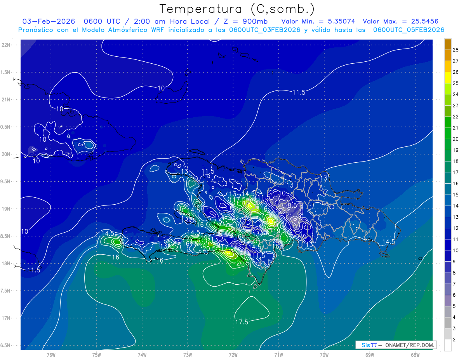This screenshot has height=360, width=466.
Task: Click the "71W" longitude axis label
Action: [278, 355]
